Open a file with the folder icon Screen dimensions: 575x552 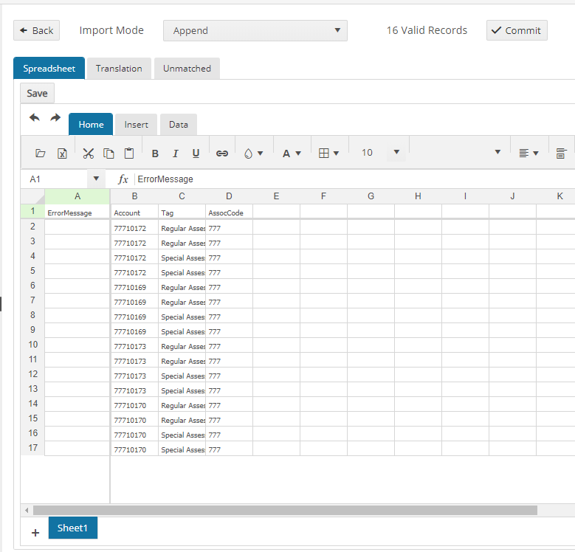[x=40, y=153]
